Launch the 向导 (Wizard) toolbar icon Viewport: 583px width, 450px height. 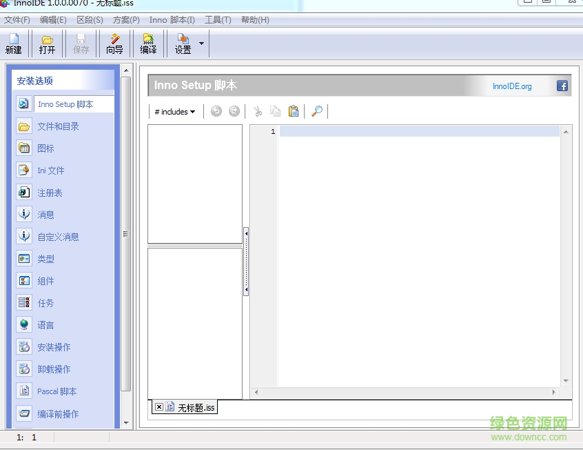click(x=114, y=43)
